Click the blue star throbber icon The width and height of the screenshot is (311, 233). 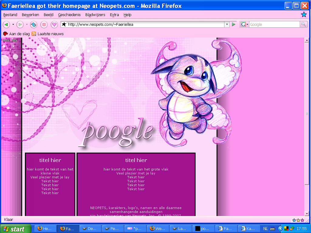304,14
